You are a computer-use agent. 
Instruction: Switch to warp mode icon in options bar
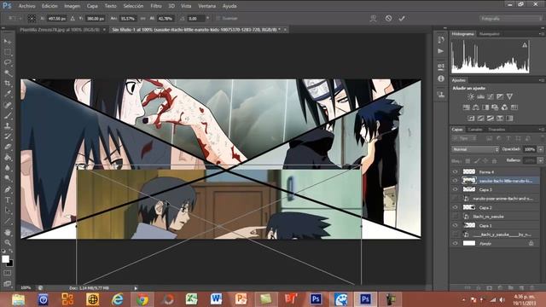coord(374,19)
